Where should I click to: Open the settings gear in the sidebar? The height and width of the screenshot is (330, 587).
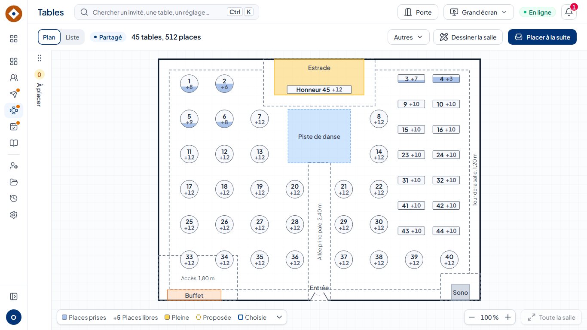(x=14, y=214)
